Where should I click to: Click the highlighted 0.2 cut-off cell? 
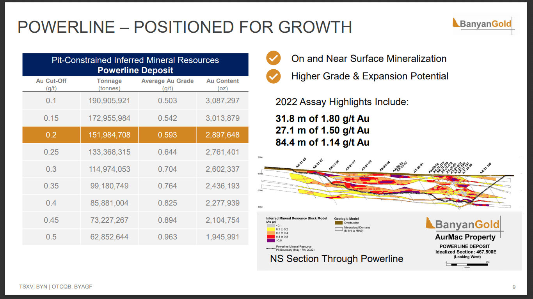(x=51, y=135)
